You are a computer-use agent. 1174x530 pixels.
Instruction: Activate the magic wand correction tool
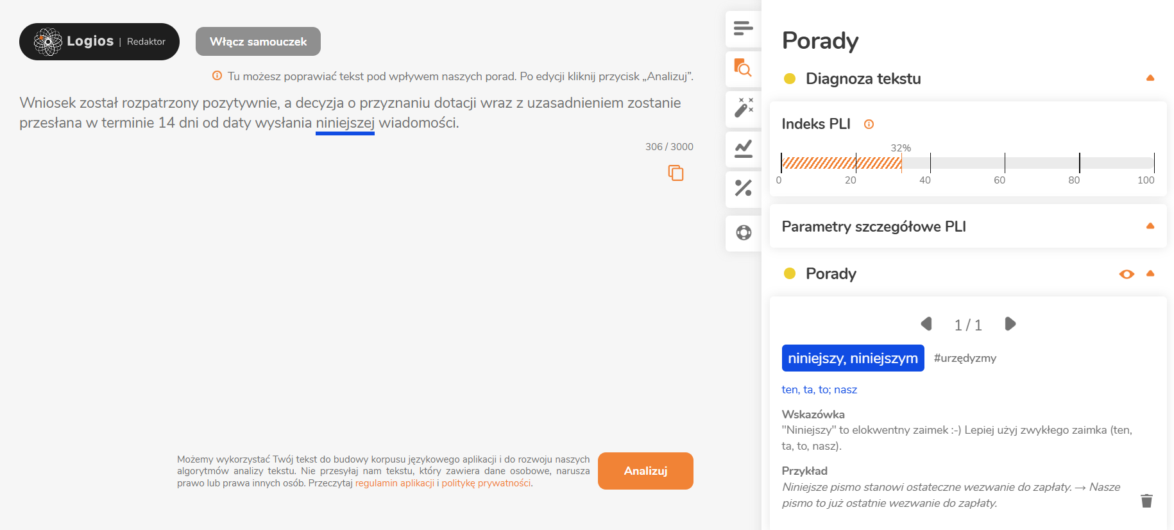click(743, 108)
